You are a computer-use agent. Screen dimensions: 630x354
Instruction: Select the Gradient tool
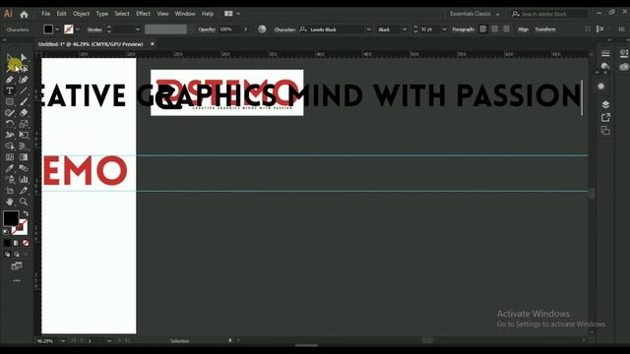tap(24, 157)
